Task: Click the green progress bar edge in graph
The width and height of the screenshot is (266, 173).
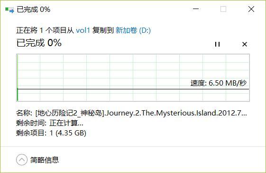Action: click(17, 78)
